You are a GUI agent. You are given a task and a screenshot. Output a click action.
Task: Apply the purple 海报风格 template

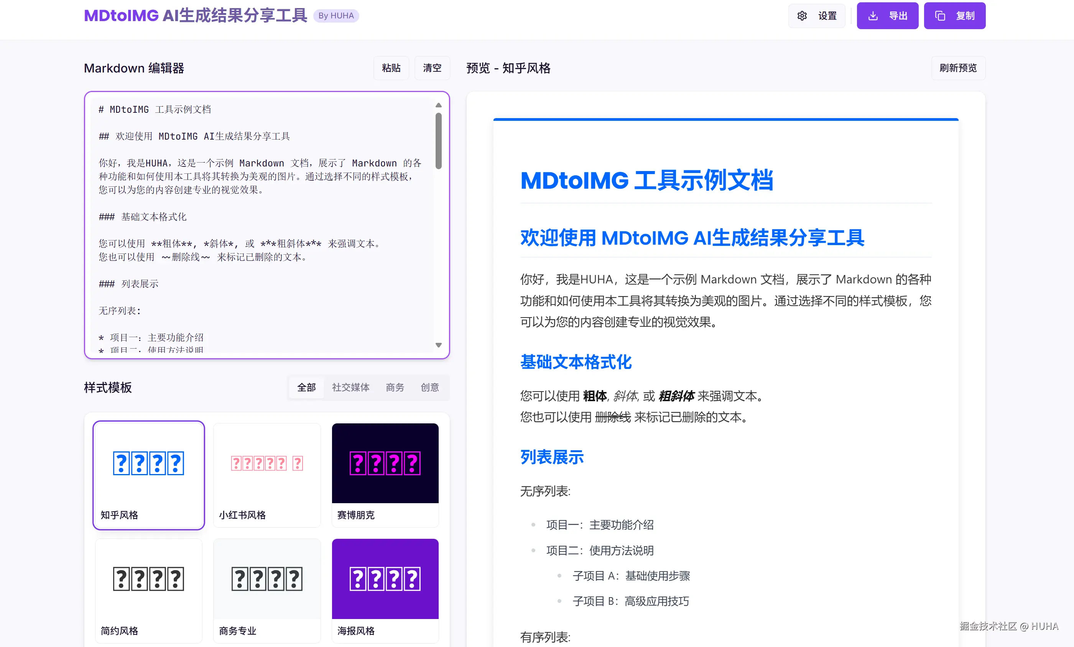tap(385, 590)
